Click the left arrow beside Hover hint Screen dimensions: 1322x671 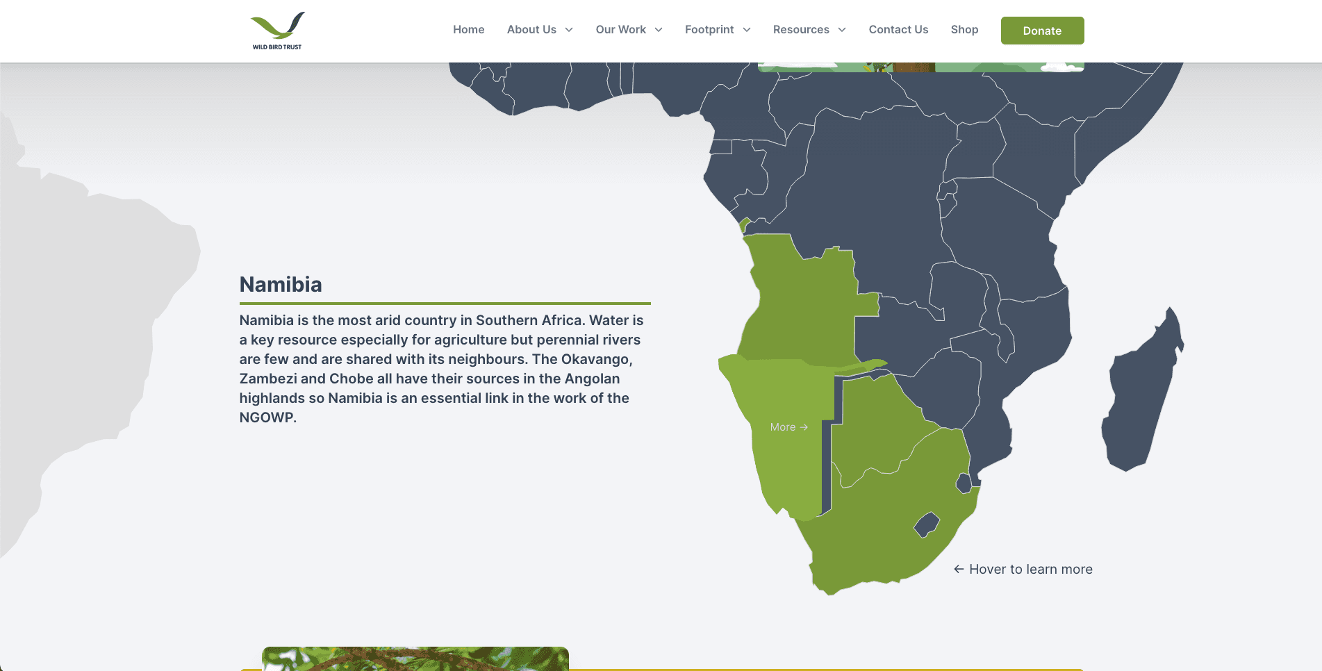click(x=959, y=570)
